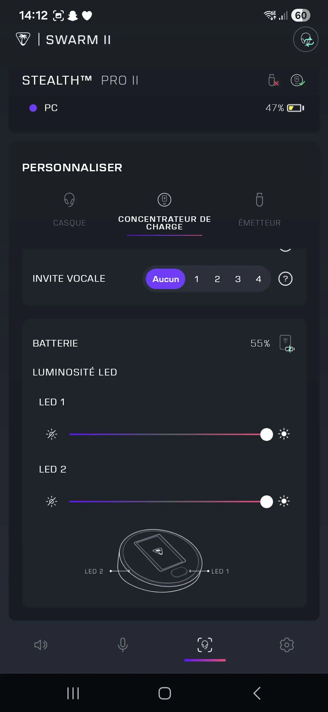Tap the LED 1 maximum brightness sun icon
328x712 pixels.
coord(284,434)
